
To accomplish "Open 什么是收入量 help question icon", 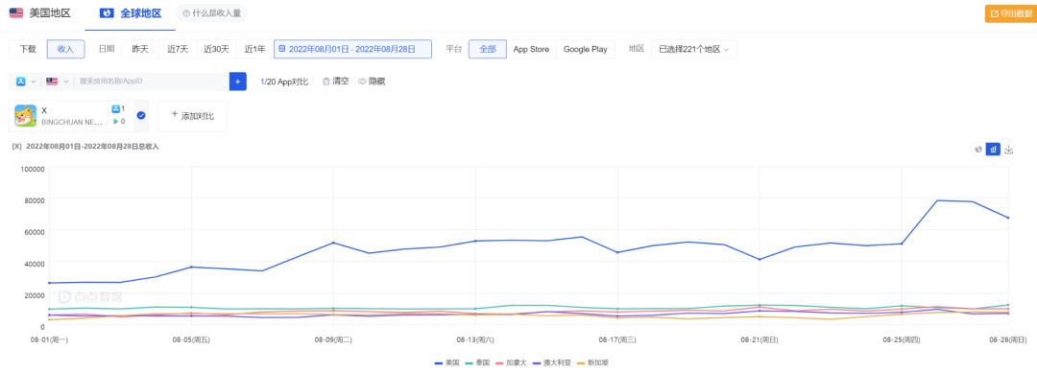I will pos(186,13).
